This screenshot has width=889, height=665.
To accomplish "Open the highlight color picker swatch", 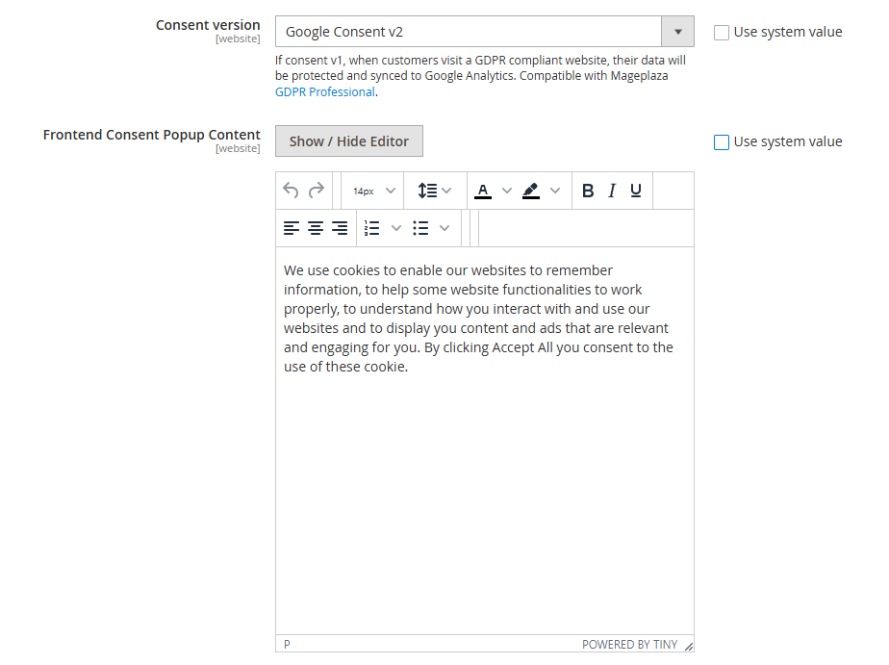I will [x=531, y=190].
